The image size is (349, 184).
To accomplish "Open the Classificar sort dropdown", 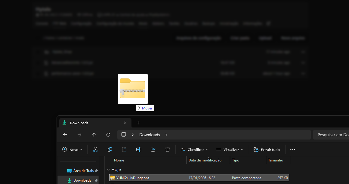I will click(194, 149).
